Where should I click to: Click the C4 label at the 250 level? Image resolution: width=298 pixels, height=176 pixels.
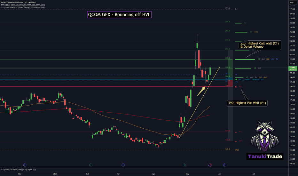click(251, 32)
